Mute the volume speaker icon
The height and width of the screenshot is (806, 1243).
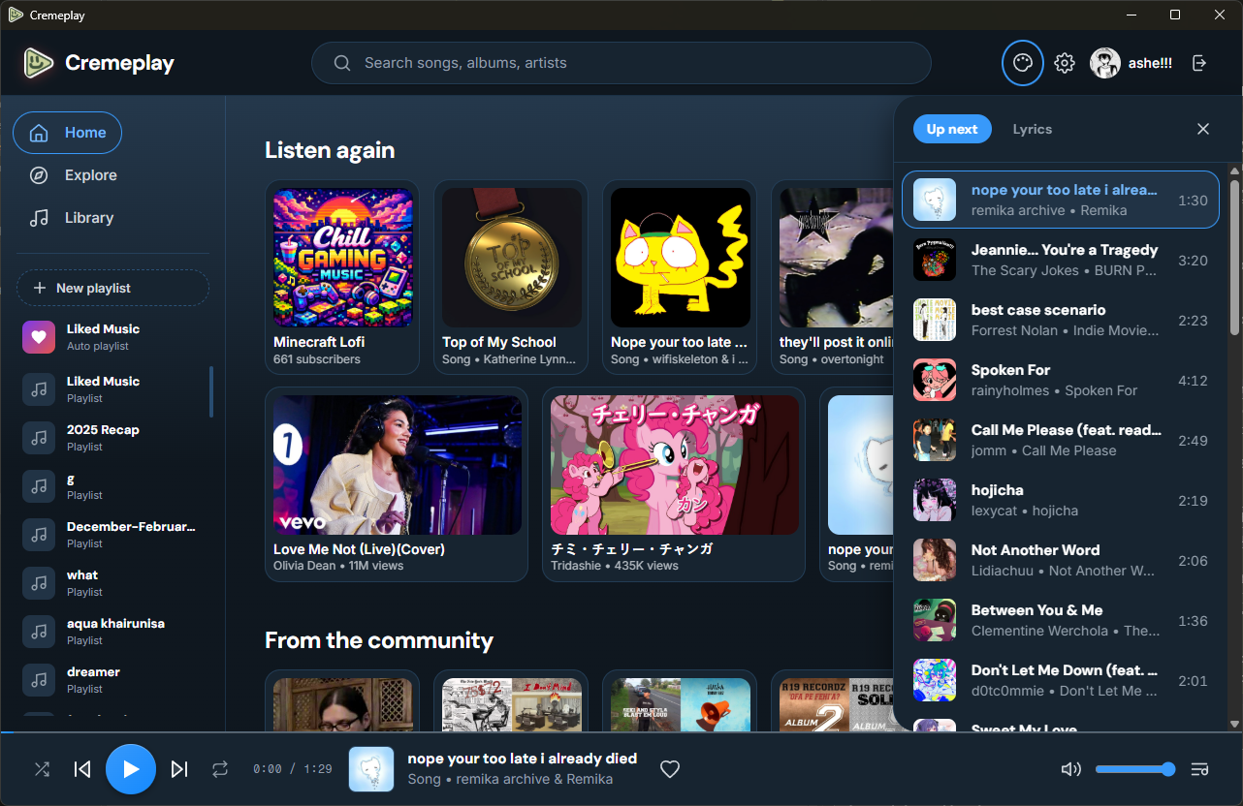1070,769
